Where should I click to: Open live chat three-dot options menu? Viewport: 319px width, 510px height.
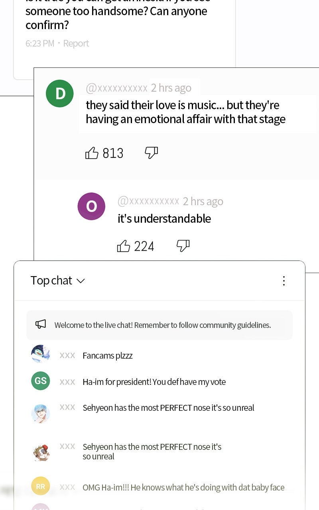tap(284, 281)
